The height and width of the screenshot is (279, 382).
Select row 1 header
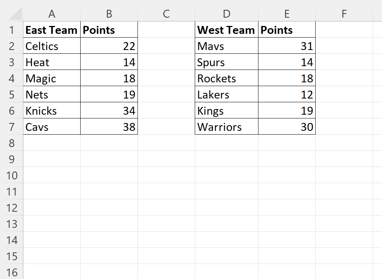[x=12, y=30]
